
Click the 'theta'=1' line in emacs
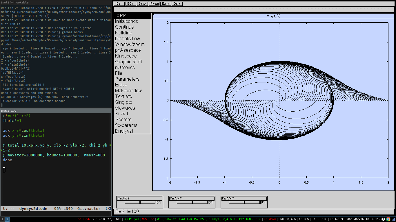point(12,121)
